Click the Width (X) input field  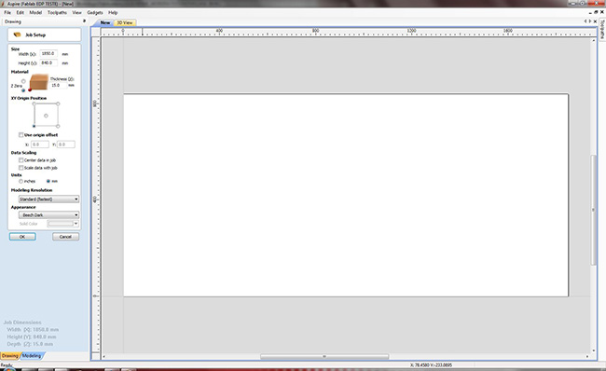(x=48, y=53)
